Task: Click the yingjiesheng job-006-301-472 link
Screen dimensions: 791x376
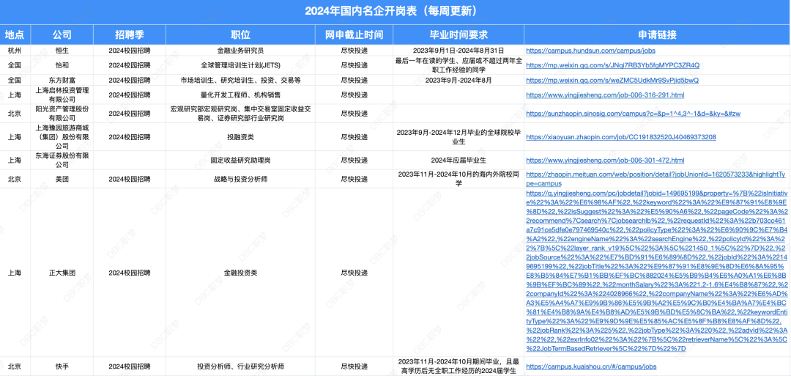Action: (605, 160)
